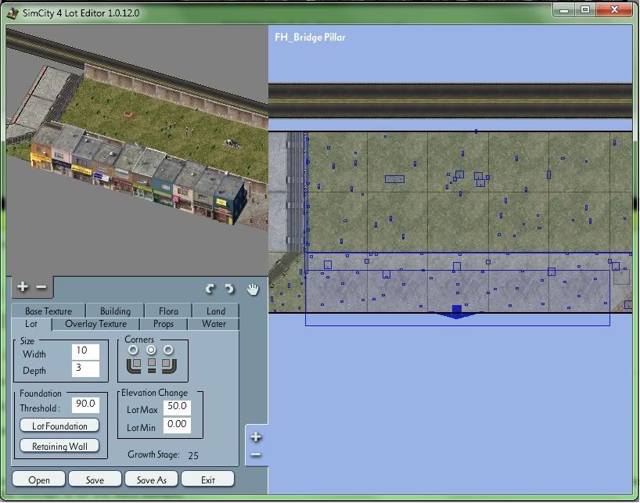Select the middle corner radio button

pos(151,350)
